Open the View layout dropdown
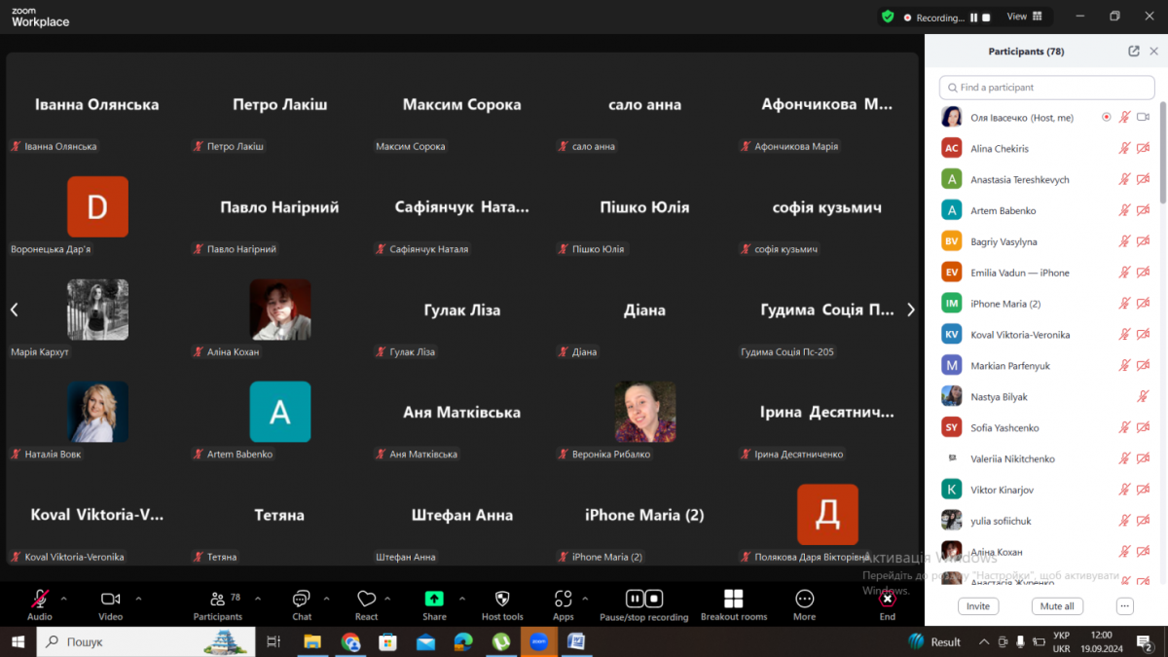The height and width of the screenshot is (657, 1168). (x=1024, y=17)
